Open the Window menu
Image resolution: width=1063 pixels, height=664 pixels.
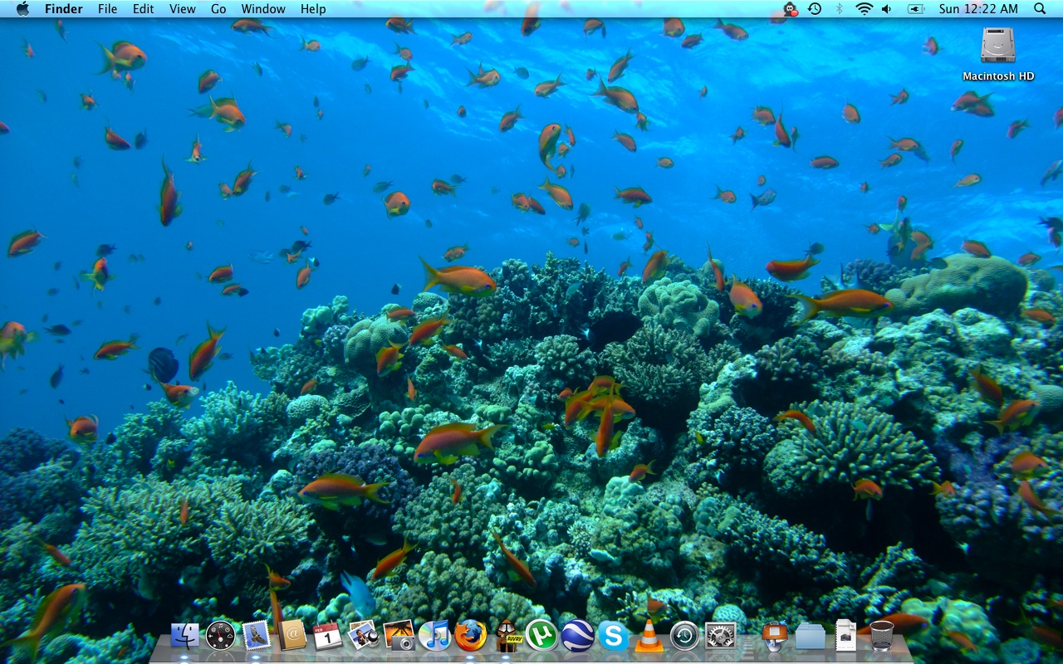coord(263,9)
